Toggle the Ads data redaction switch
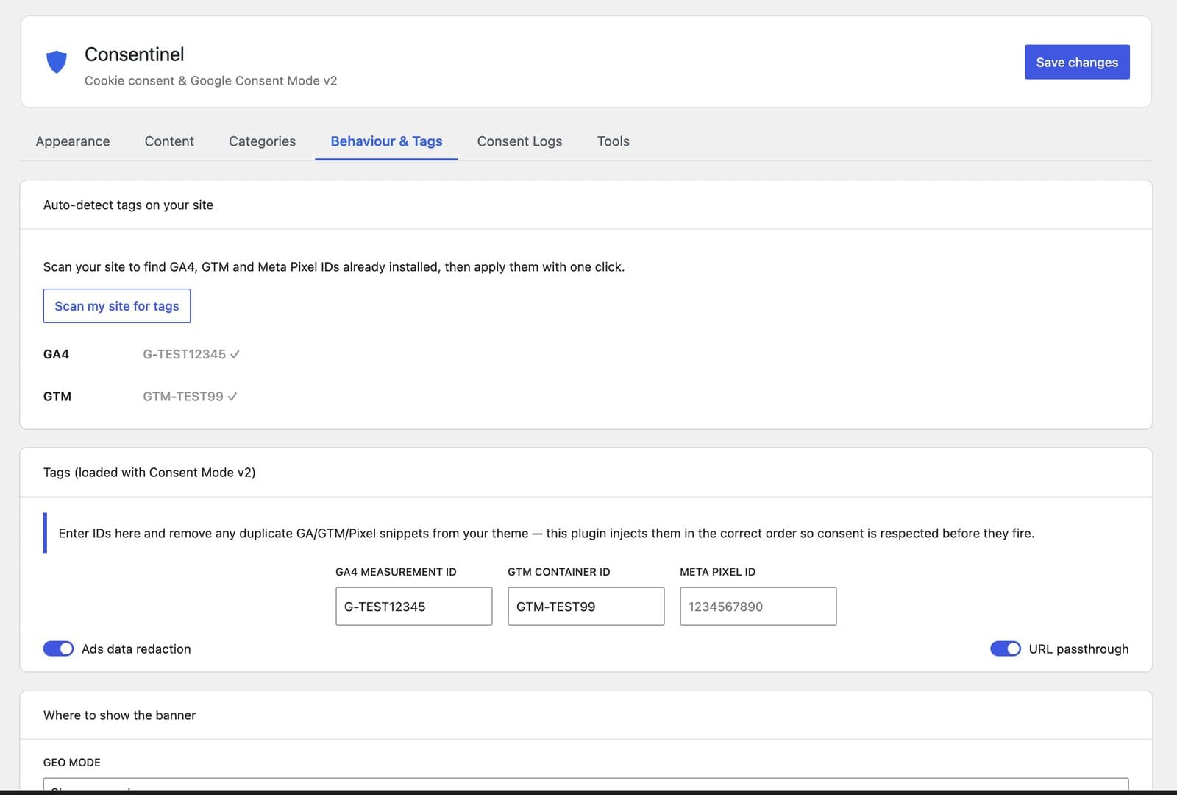This screenshot has width=1177, height=795. pos(58,649)
